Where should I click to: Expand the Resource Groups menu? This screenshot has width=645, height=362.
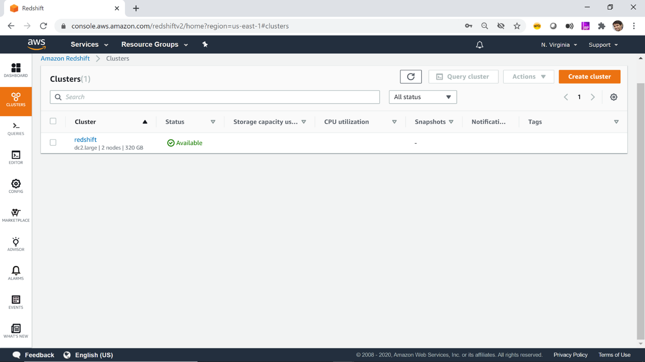click(x=155, y=44)
